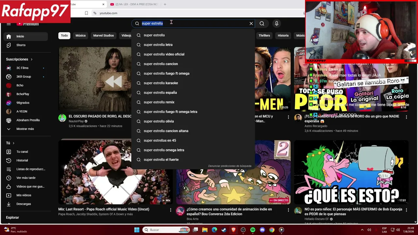Open the Tú section header
The height and width of the screenshot is (235, 418).
[x=10, y=143]
